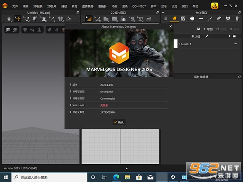
Task: Collapse Object Browser with arrow icon
Action: pyautogui.click(x=163, y=13)
